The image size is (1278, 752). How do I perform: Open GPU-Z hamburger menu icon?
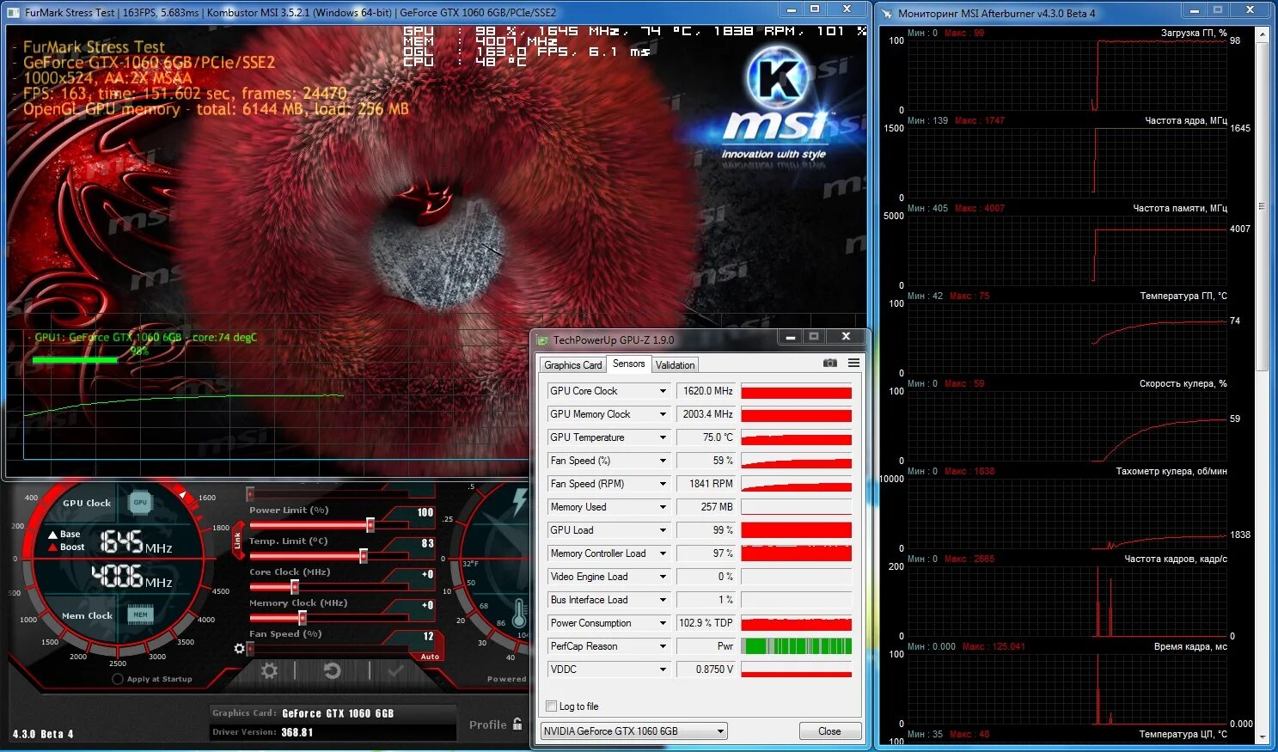point(853,364)
